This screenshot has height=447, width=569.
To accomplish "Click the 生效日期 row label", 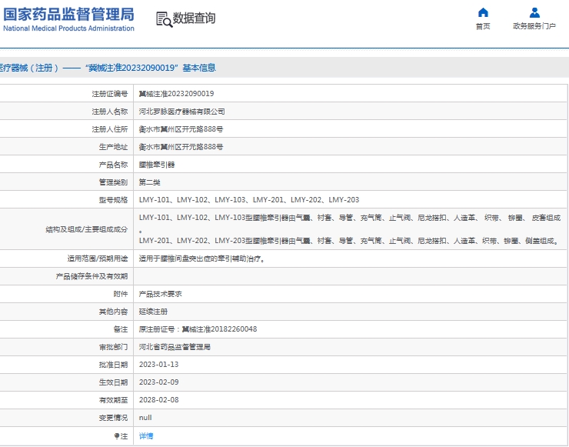I will tap(113, 382).
